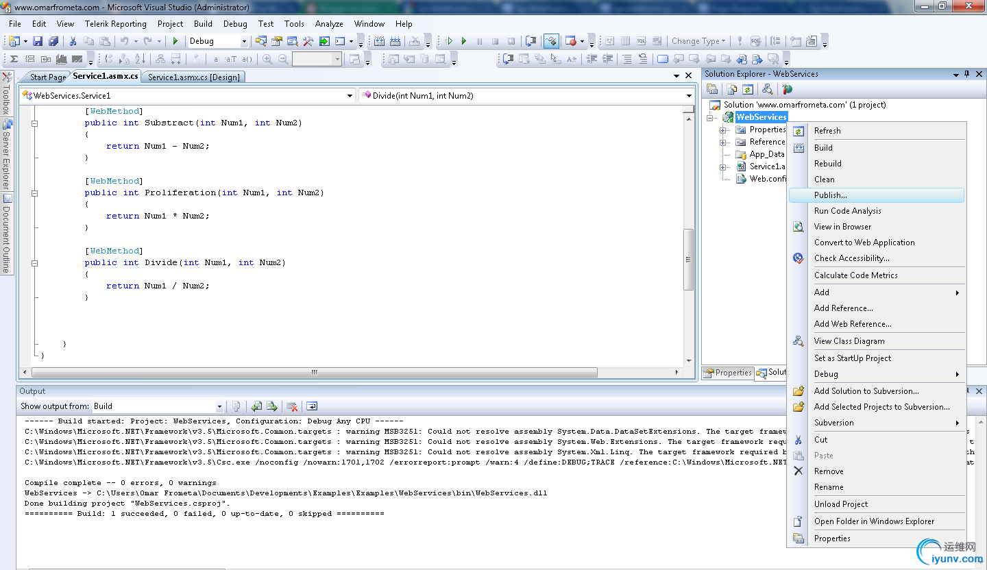The image size is (987, 570).
Task: Click the Cut scissors toolbar icon
Action: coord(73,41)
